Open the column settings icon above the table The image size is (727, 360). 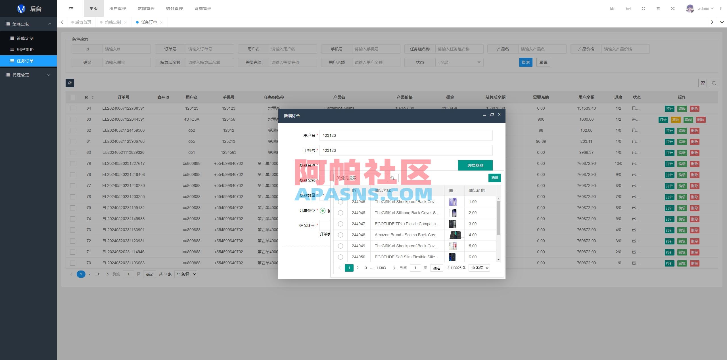click(x=703, y=83)
